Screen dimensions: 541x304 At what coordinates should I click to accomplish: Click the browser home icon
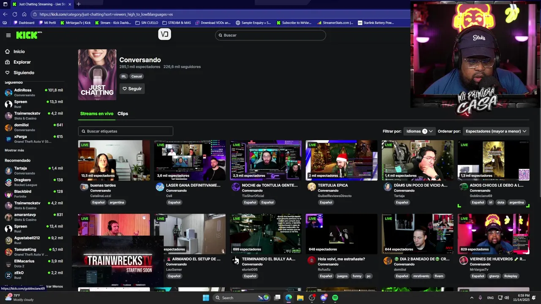(x=24, y=14)
